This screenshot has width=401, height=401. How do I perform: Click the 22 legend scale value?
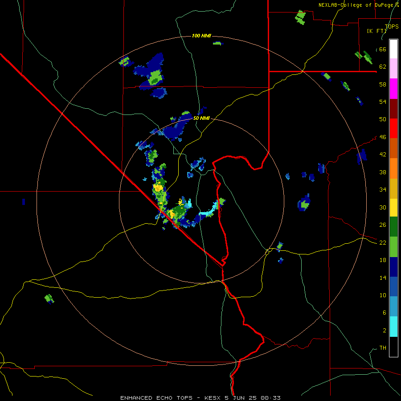pos(383,242)
